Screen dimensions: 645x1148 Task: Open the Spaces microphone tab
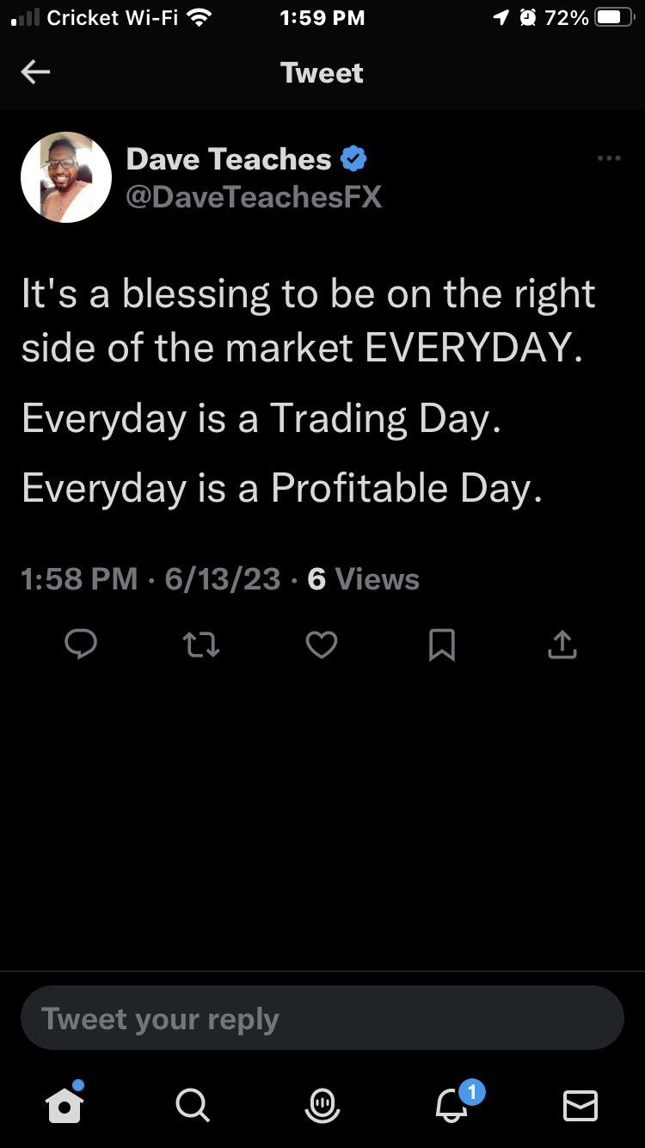(322, 1104)
